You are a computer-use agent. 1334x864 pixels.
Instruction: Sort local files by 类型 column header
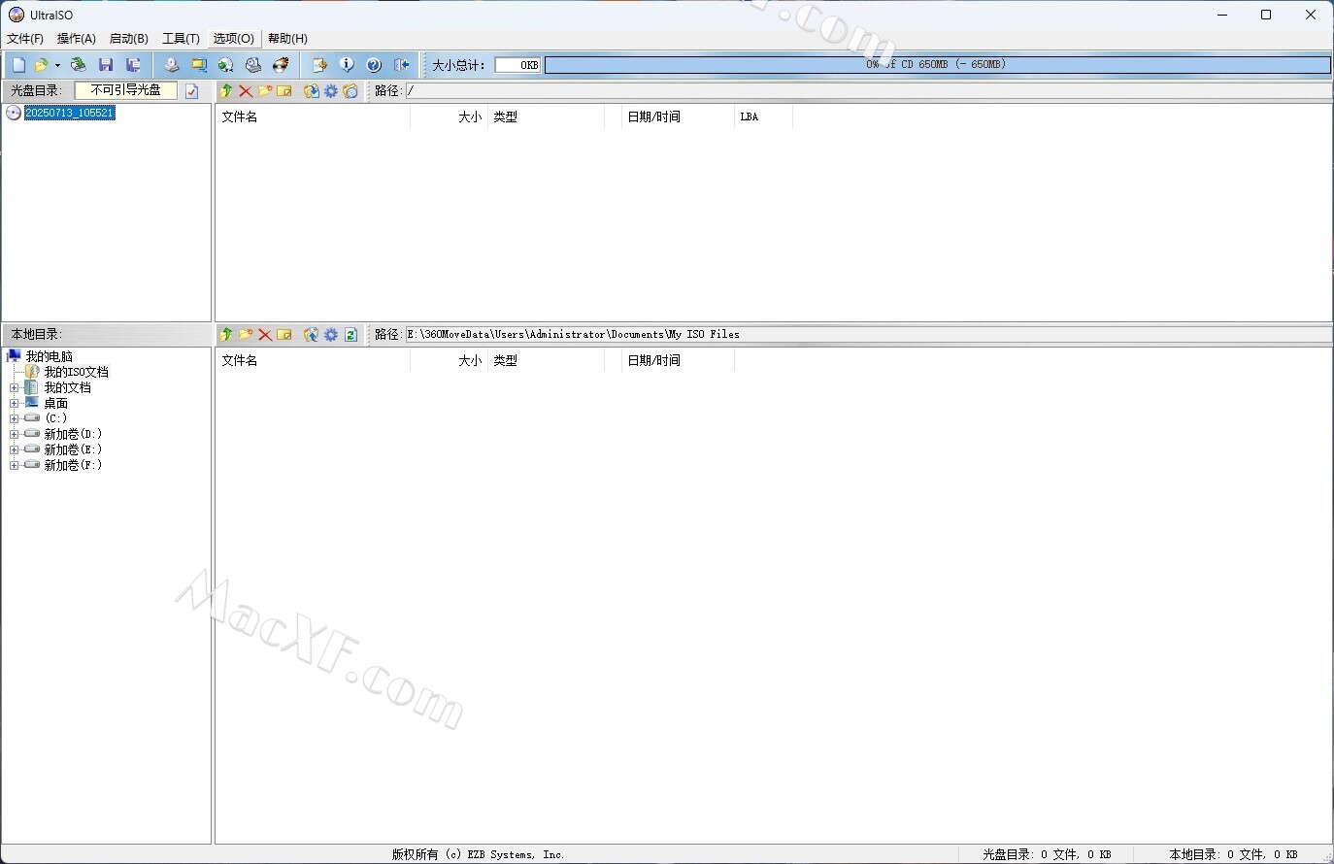tap(546, 360)
